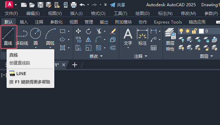220x125 pixels.
Task: Select the Erase tool
Action: point(113,31)
